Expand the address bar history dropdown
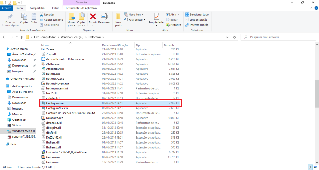The image size is (319, 170). tap(227, 37)
